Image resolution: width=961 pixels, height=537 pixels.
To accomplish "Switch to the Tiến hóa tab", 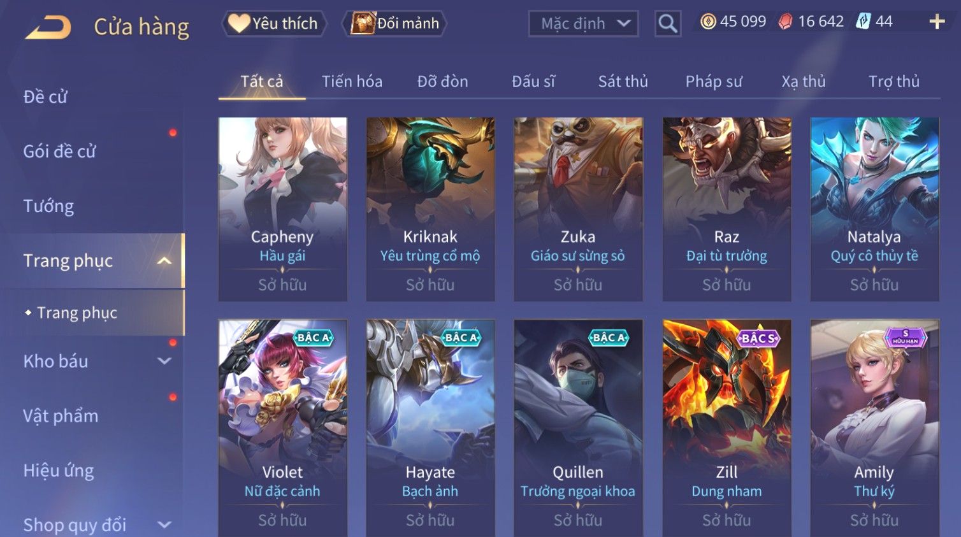I will click(352, 82).
